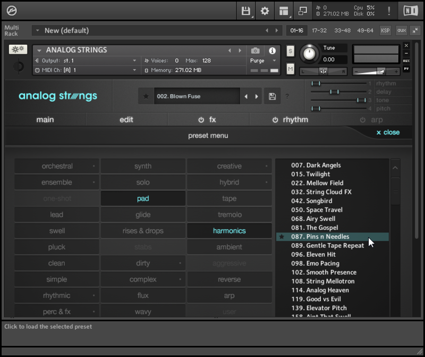Click the exclamation panic button
Screen dimensions: 425x357
tap(389, 11)
